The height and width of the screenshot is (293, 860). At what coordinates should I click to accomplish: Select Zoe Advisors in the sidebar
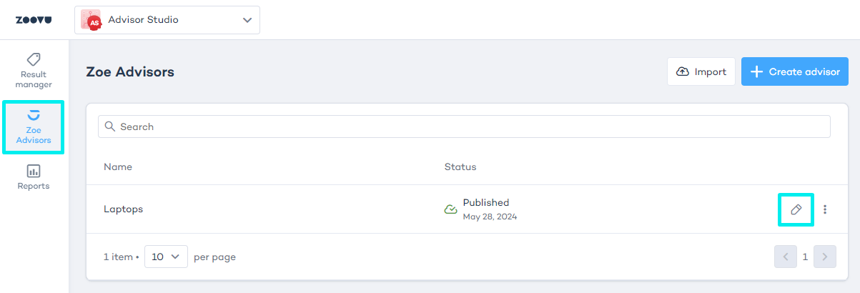(x=34, y=126)
